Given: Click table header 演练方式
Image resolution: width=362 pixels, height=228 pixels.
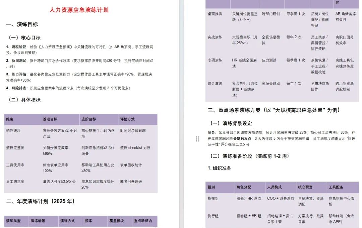Looking at the screenshot, I should tap(68, 221).
